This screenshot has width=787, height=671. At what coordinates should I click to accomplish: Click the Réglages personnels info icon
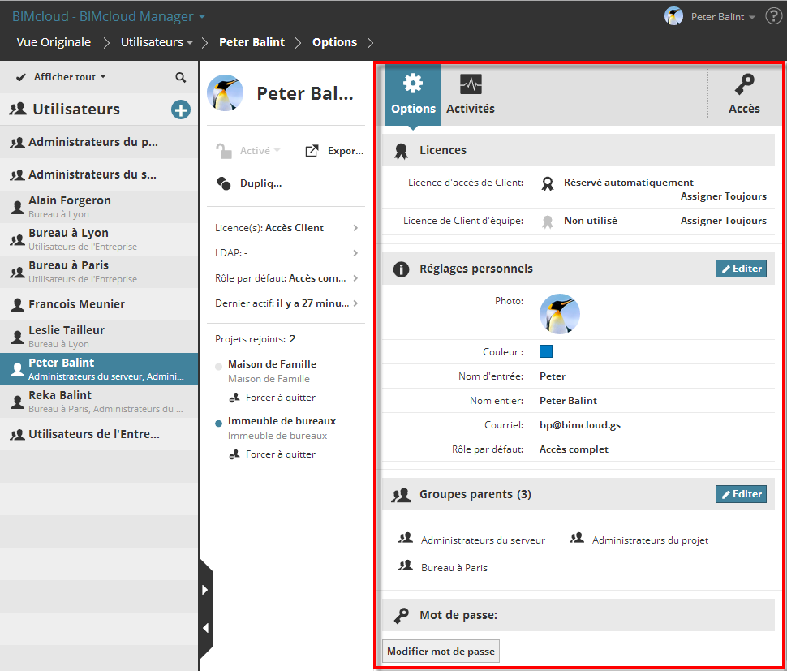pyautogui.click(x=401, y=269)
